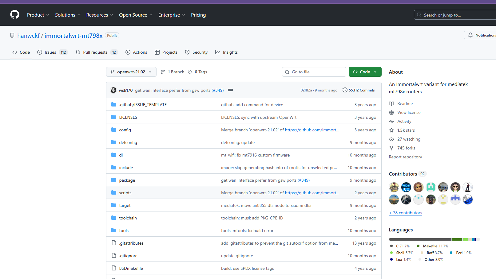This screenshot has width=496, height=279.
Task: Click the tag icon beside 0 Tags
Action: [190, 72]
